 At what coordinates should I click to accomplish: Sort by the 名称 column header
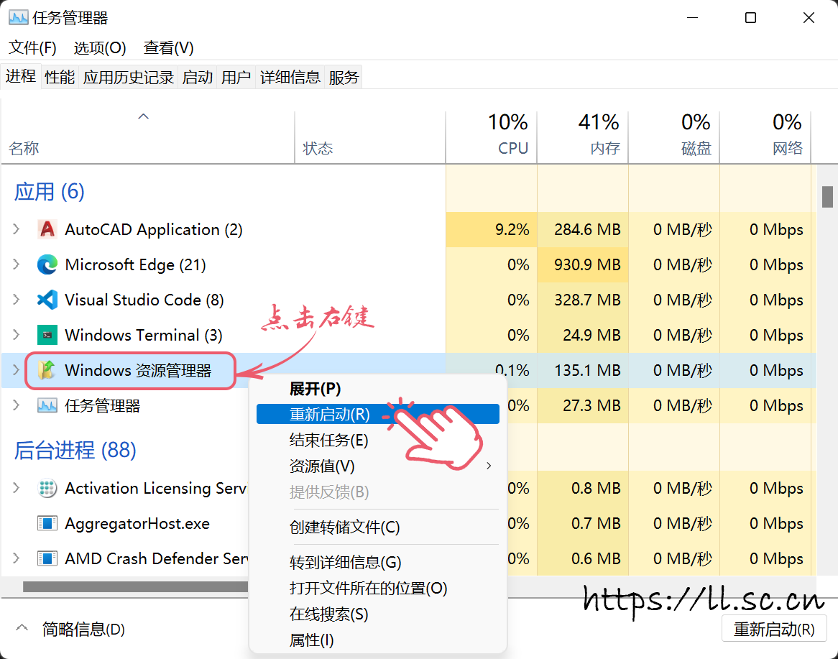pyautogui.click(x=147, y=138)
